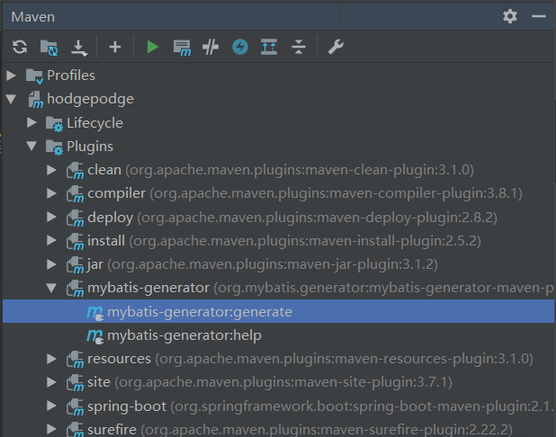Image resolution: width=556 pixels, height=437 pixels.
Task: Generate sources and update folders icon
Action: (x=49, y=48)
